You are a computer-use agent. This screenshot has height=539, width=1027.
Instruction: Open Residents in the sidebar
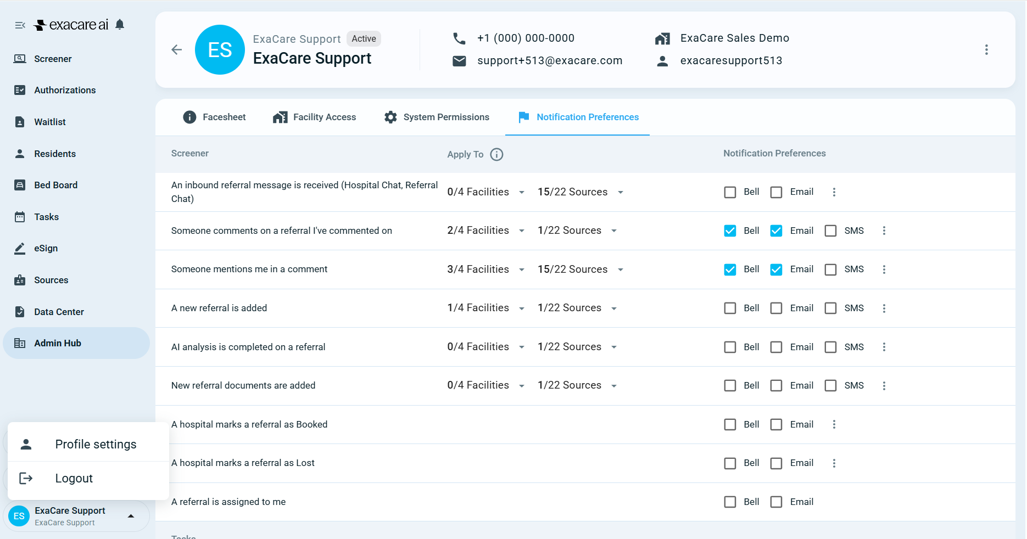(76, 154)
